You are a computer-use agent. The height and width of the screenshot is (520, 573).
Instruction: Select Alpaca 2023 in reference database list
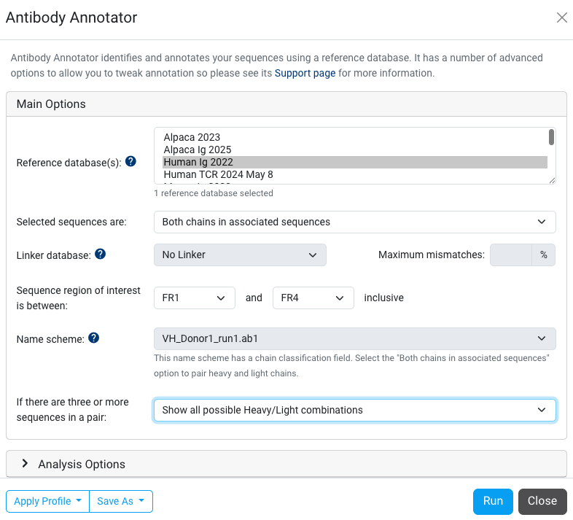point(192,137)
